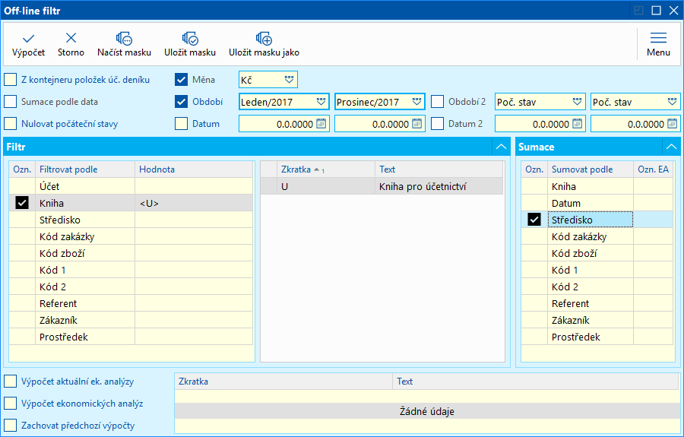Image resolution: width=684 pixels, height=437 pixels.
Task: Untick Kniha filter mark
Action: pos(22,203)
